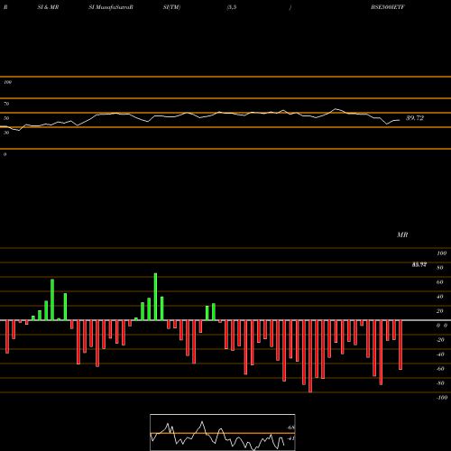Select the BSE500IETF ticker title
This screenshot has width=451, height=451.
[388, 7]
